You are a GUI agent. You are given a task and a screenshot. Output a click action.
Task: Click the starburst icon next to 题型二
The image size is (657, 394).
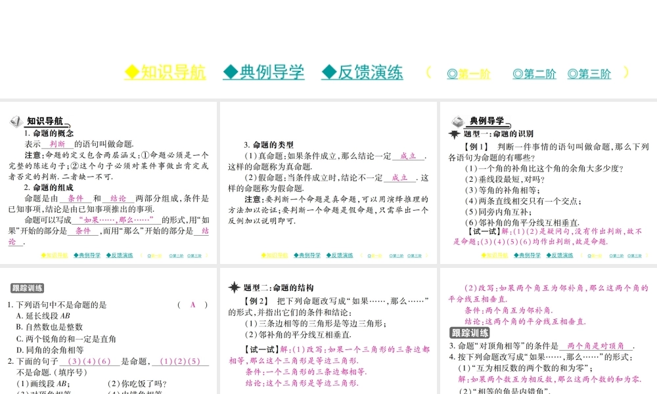point(235,287)
